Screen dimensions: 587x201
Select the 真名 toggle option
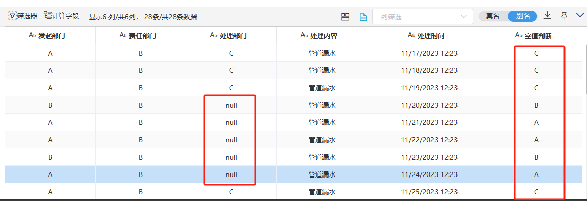point(493,16)
